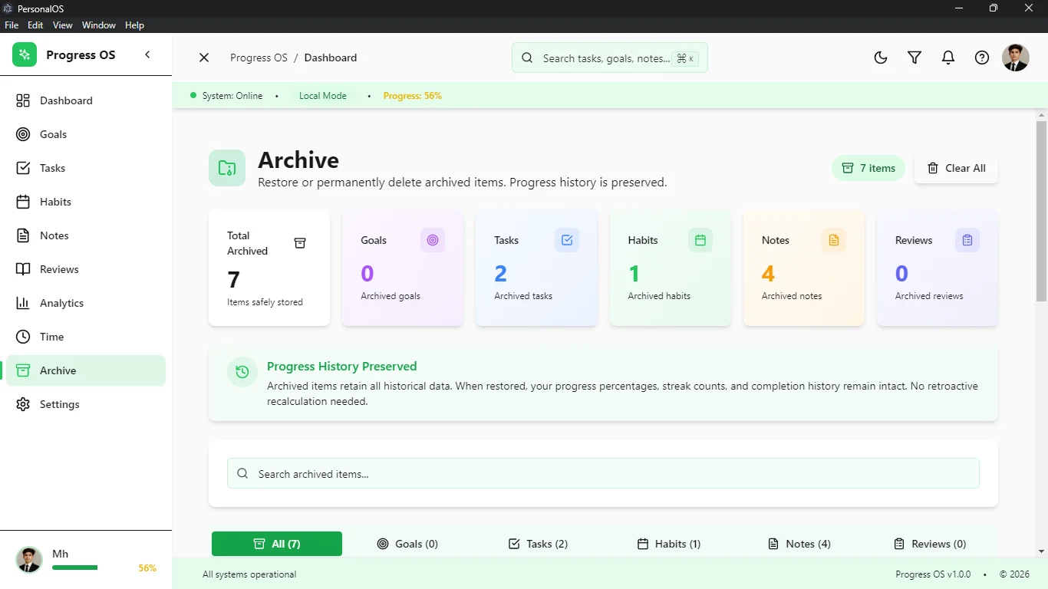The image size is (1048, 589).
Task: Click the Progress History Preserved heading
Action: coord(342,367)
